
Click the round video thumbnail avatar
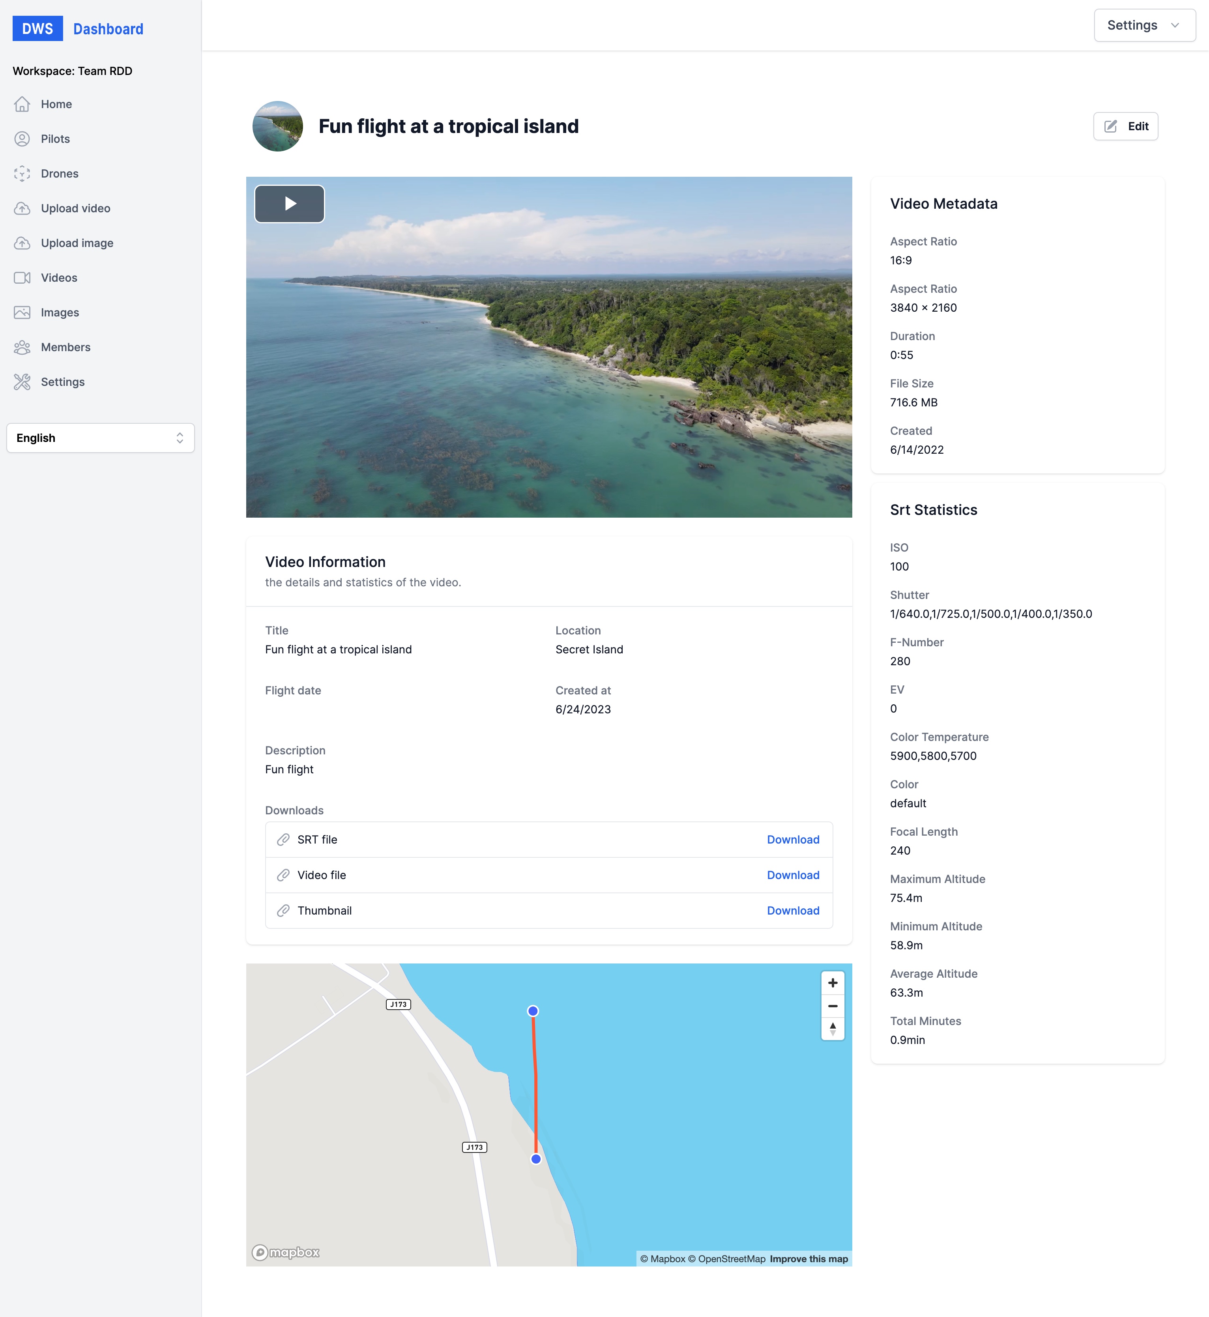(277, 126)
